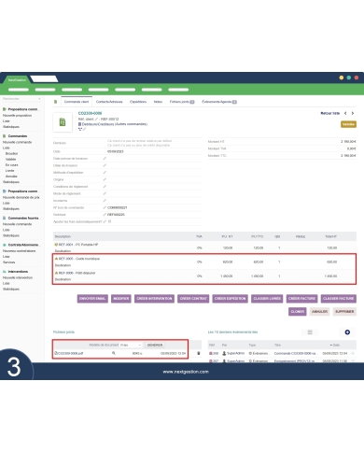Image resolution: width=364 pixels, height=452 pixels.
Task: Click the Modifier button
Action: (121, 299)
